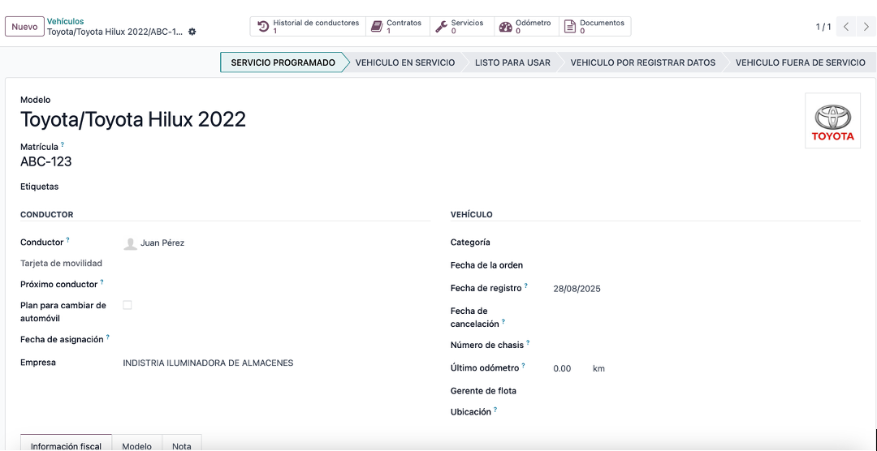Go to previous record arrow
The width and height of the screenshot is (877, 451).
(x=846, y=27)
